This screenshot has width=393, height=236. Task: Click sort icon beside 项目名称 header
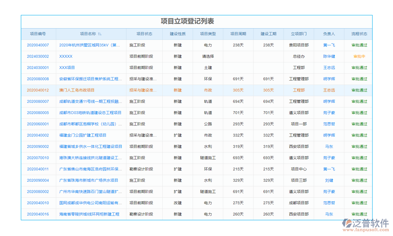tap(99, 34)
